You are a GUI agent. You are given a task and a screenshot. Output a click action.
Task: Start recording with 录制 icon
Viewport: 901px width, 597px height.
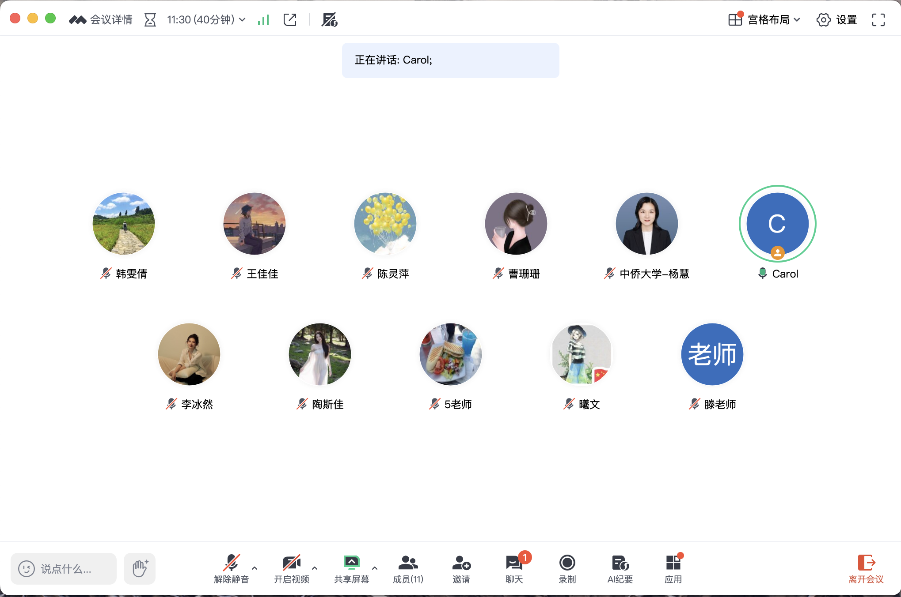point(567,568)
